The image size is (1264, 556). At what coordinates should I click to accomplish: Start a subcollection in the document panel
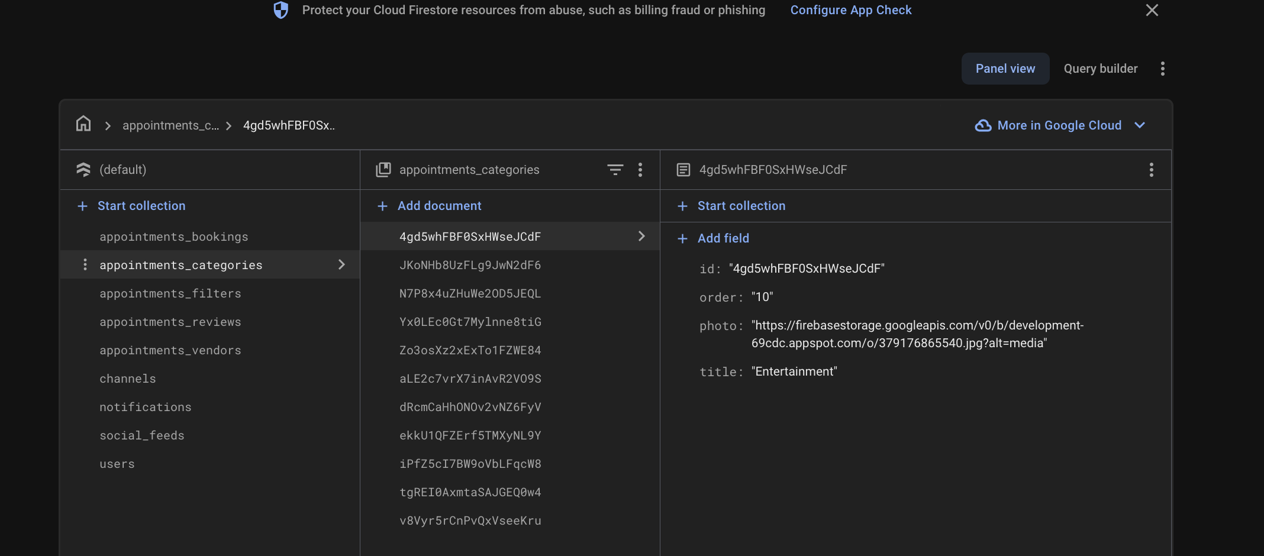[x=741, y=206]
